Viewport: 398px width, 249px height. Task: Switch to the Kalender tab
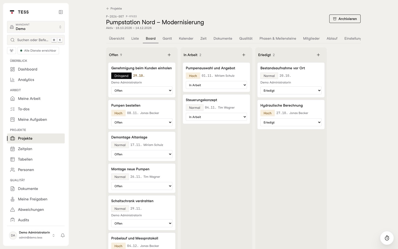pyautogui.click(x=186, y=39)
